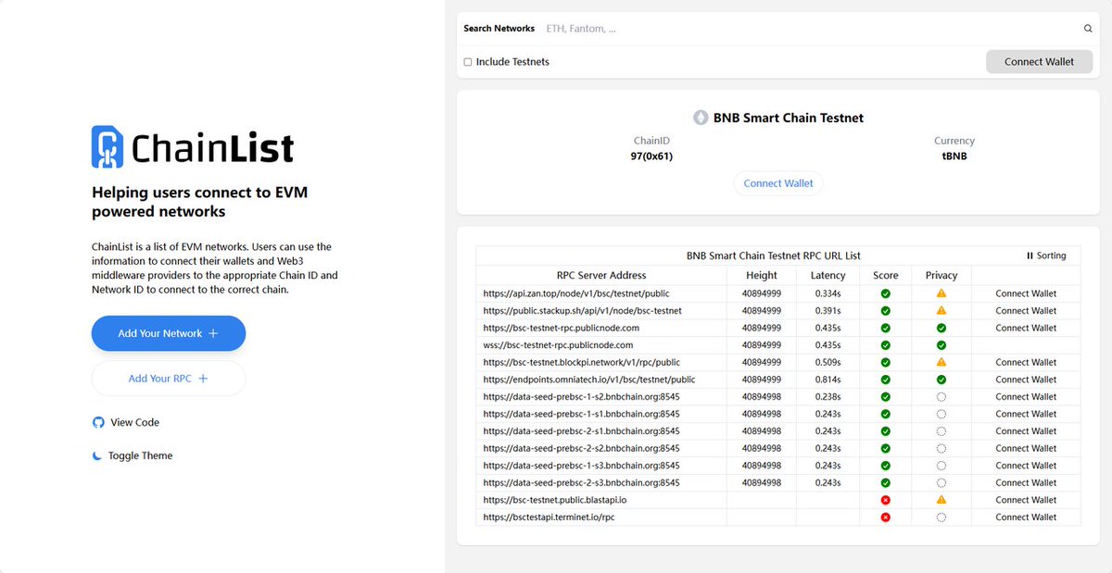Connect Wallet for https bsc-testnet-rpc.publicnode.com

[1026, 328]
